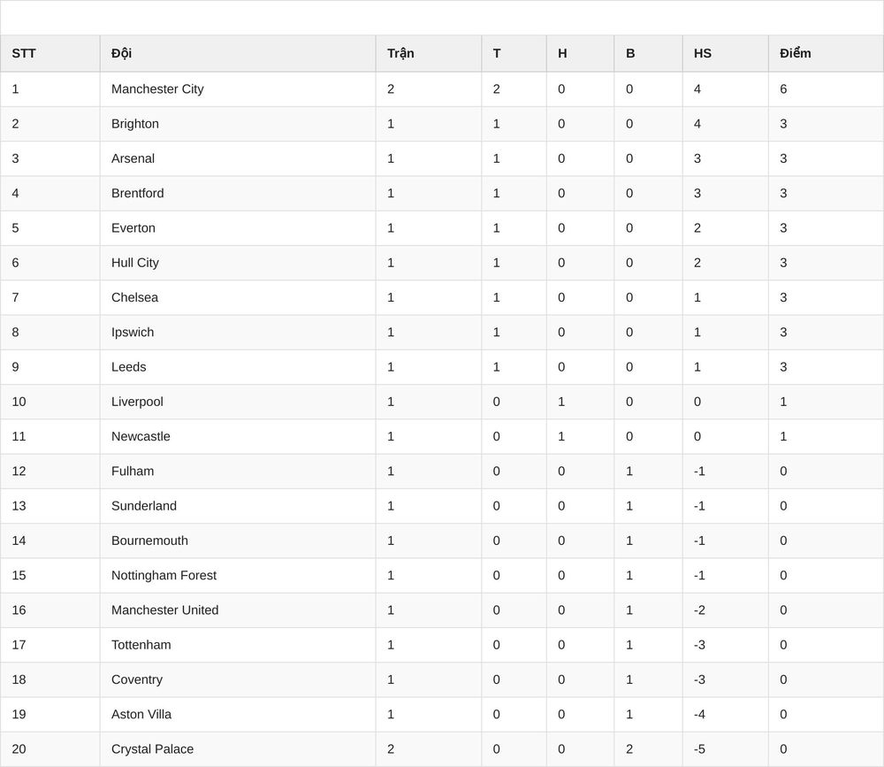
Task: Select Liverpool in the table
Action: [137, 402]
